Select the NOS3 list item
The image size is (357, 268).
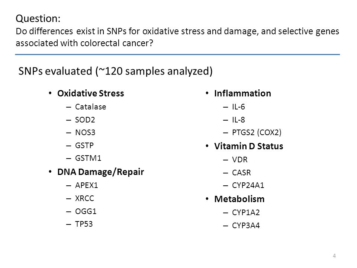tap(85, 133)
